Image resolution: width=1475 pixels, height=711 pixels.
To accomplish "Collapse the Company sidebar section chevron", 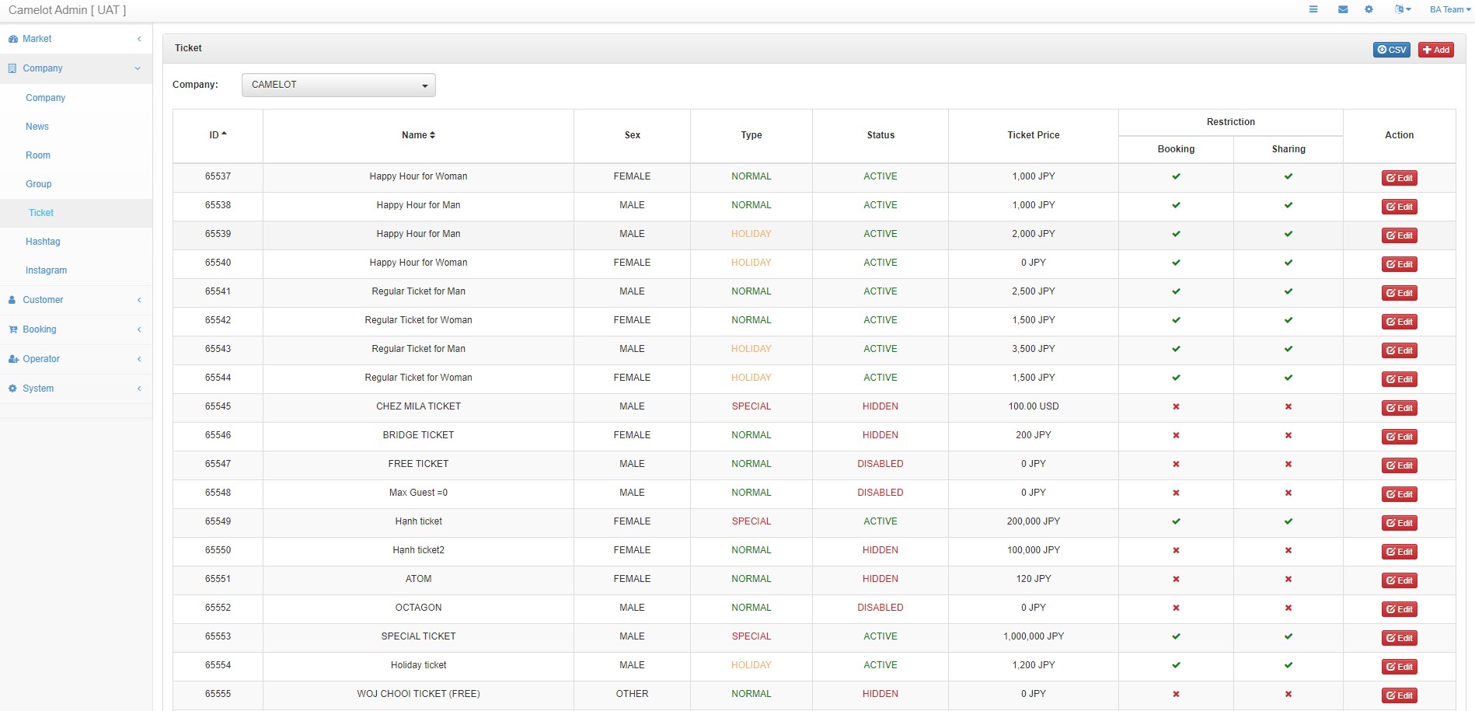I will coord(138,68).
